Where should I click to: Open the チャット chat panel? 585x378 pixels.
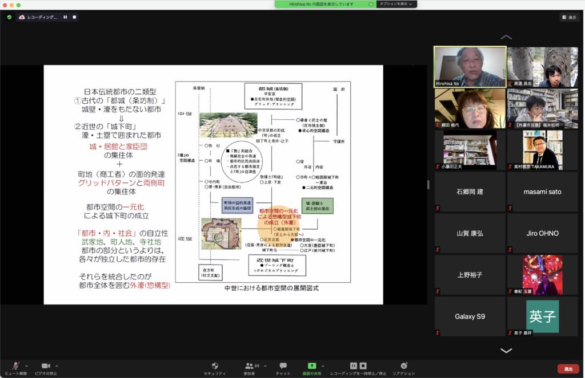283,366
